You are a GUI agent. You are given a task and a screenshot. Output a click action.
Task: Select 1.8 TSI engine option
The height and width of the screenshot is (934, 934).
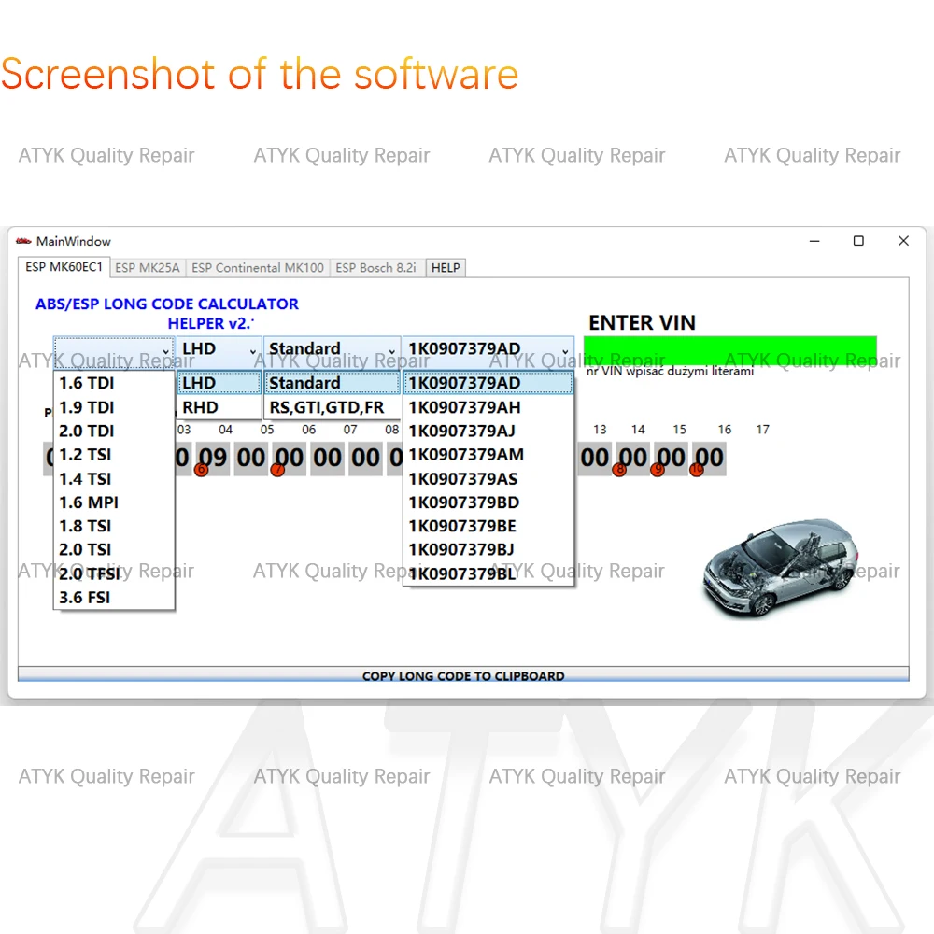click(114, 526)
